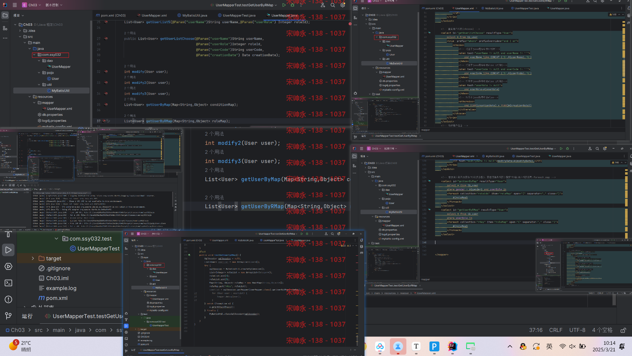632x356 pixels.
Task: Click Debug tool icon in getUserListChoose XML window sidebar
Action: tap(355, 93)
